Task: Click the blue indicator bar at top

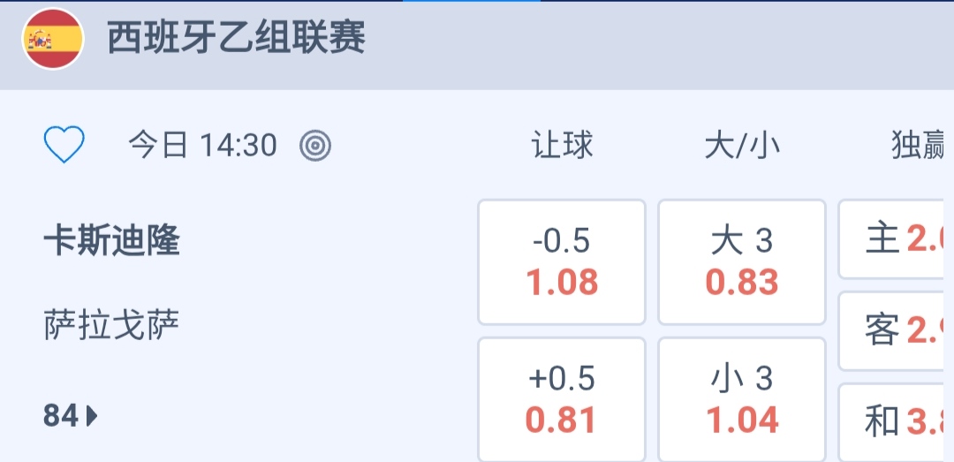Action: pos(471,2)
